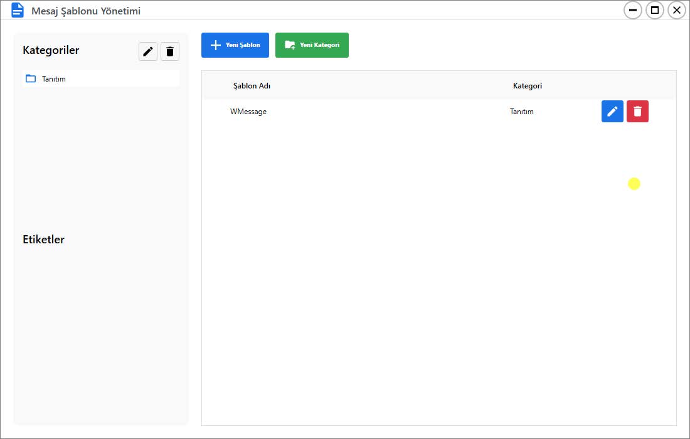Click the Kategori column header
The image size is (690, 439).
point(528,86)
